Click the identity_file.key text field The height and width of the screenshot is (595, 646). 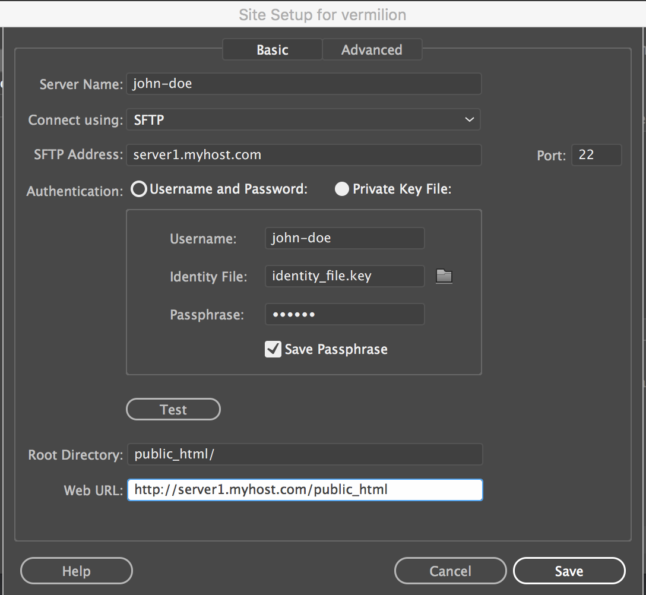(344, 276)
